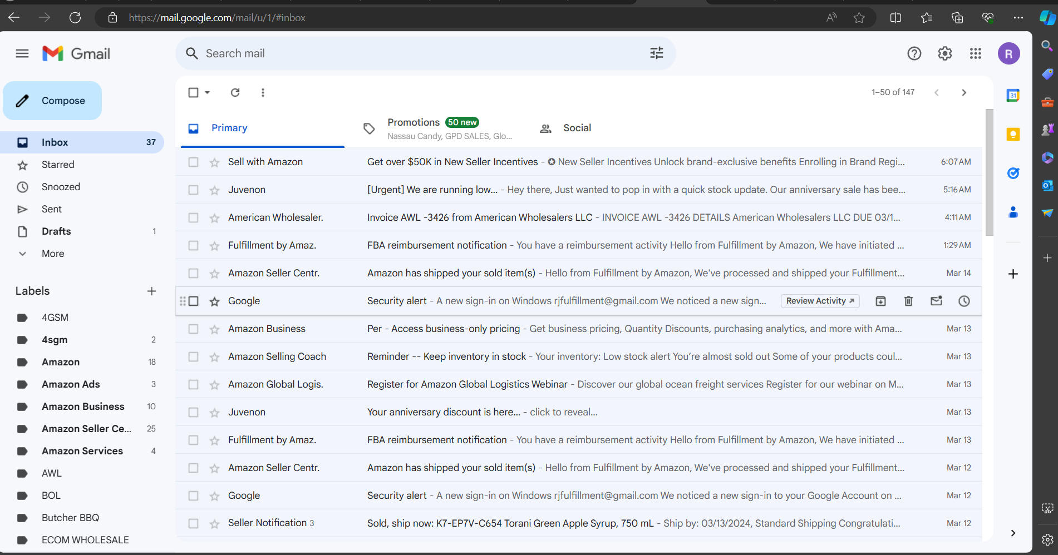Open Google Calendar side panel icon
1058x555 pixels.
[1013, 96]
